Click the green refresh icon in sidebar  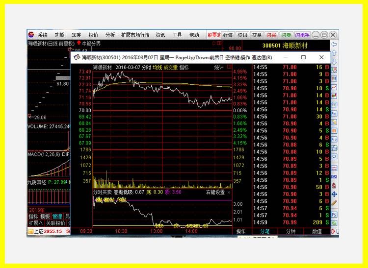(x=334, y=223)
